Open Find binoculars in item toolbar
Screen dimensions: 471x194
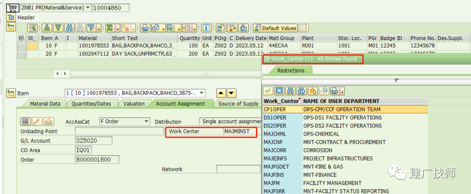click(x=70, y=28)
